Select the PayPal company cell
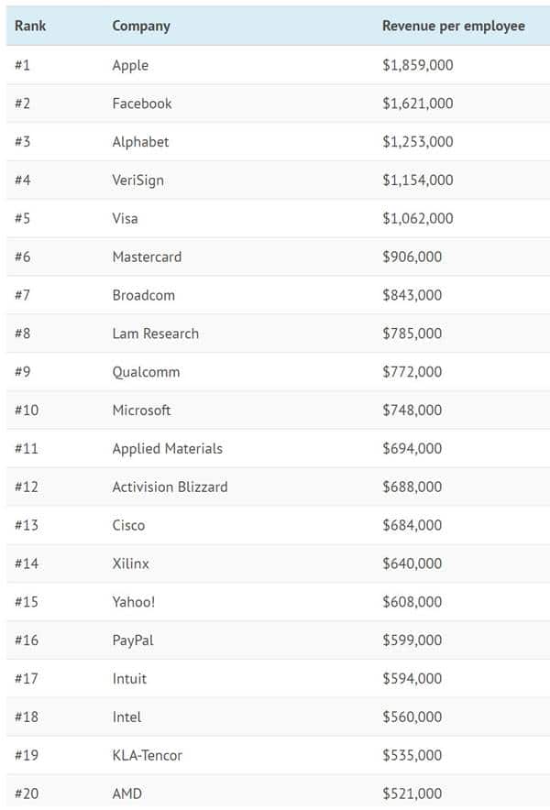This screenshot has height=810, width=550. pos(133,640)
